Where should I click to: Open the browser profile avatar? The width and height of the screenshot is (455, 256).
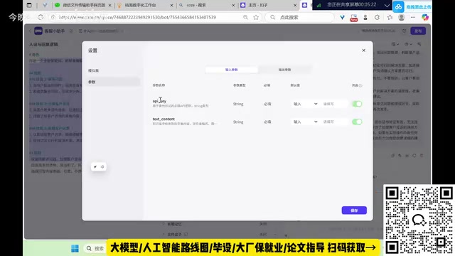(401, 17)
